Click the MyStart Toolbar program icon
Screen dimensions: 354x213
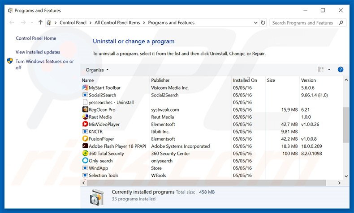click(85, 88)
